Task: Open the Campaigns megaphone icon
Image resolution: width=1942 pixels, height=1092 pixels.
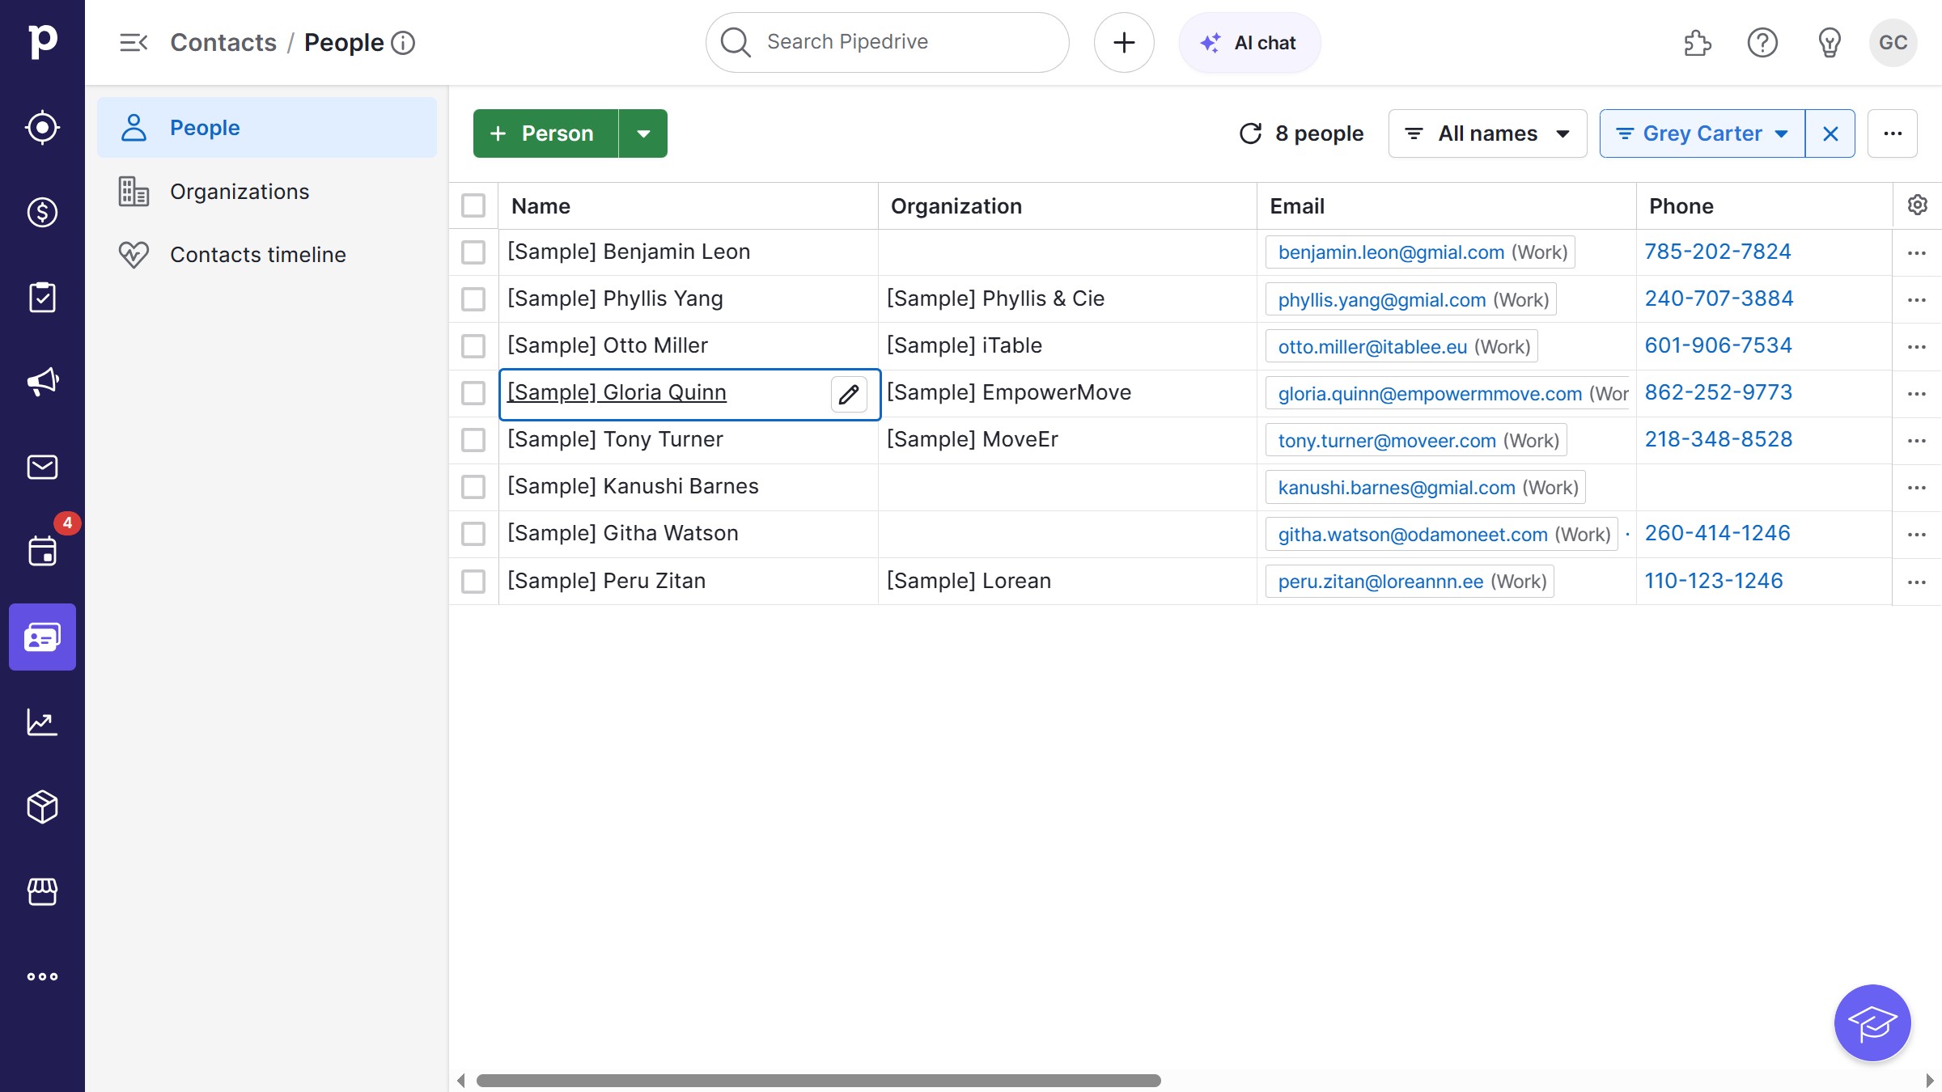Action: coord(42,382)
